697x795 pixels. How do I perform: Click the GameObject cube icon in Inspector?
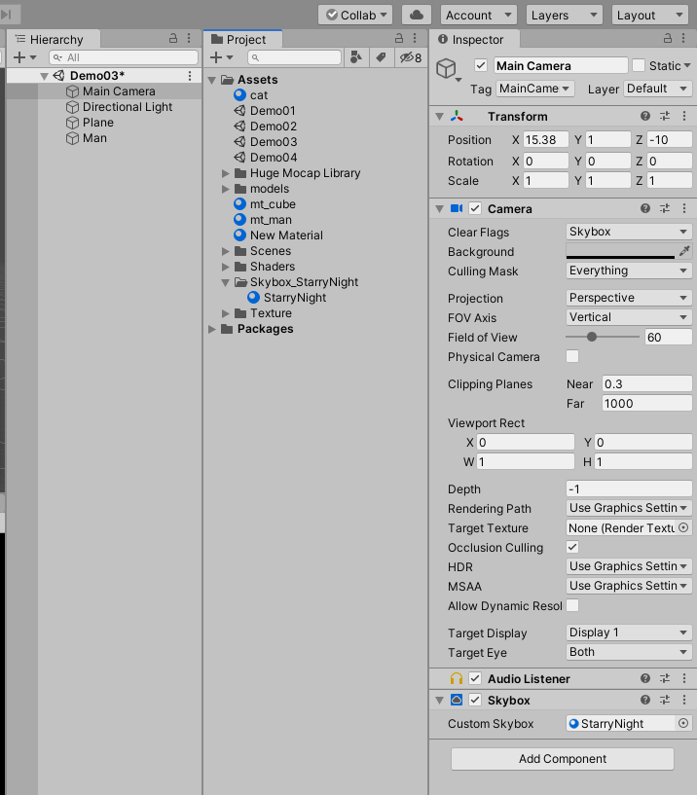pos(447,68)
